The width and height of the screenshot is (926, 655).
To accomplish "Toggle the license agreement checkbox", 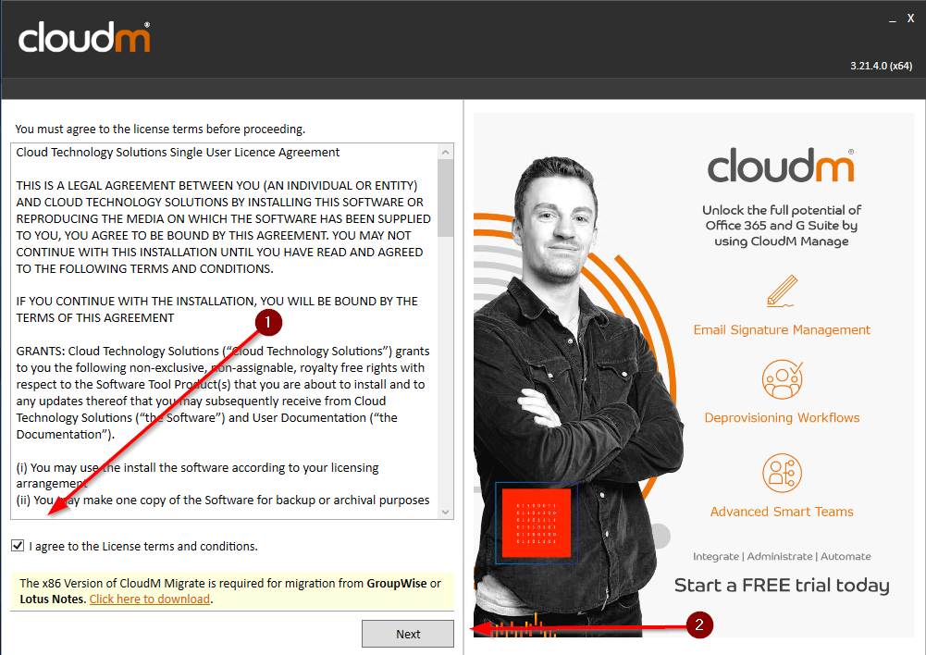I will point(18,546).
